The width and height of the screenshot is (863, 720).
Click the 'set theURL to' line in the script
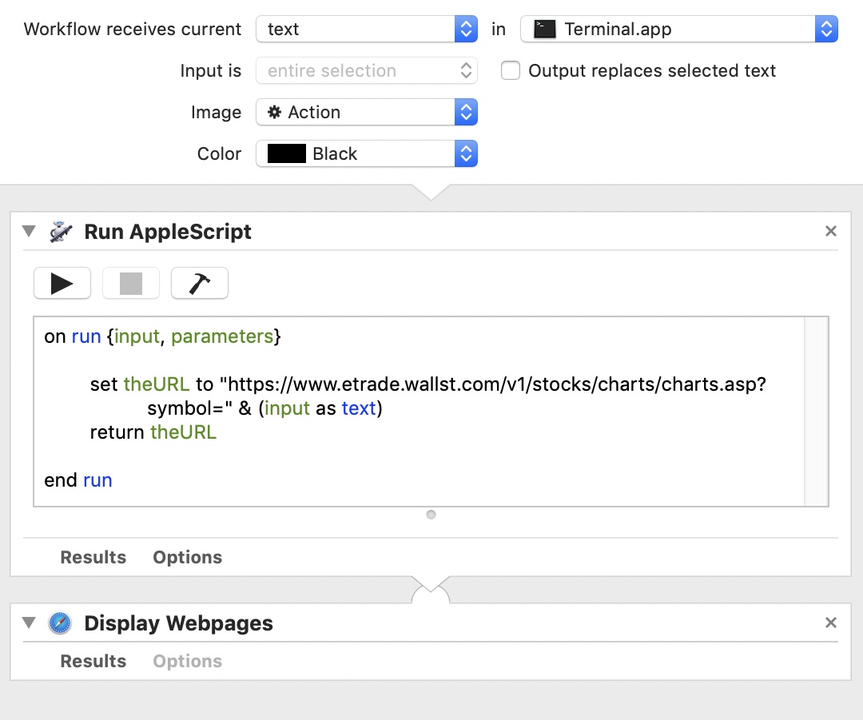428,384
